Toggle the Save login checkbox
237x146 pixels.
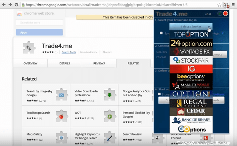click(x=161, y=33)
